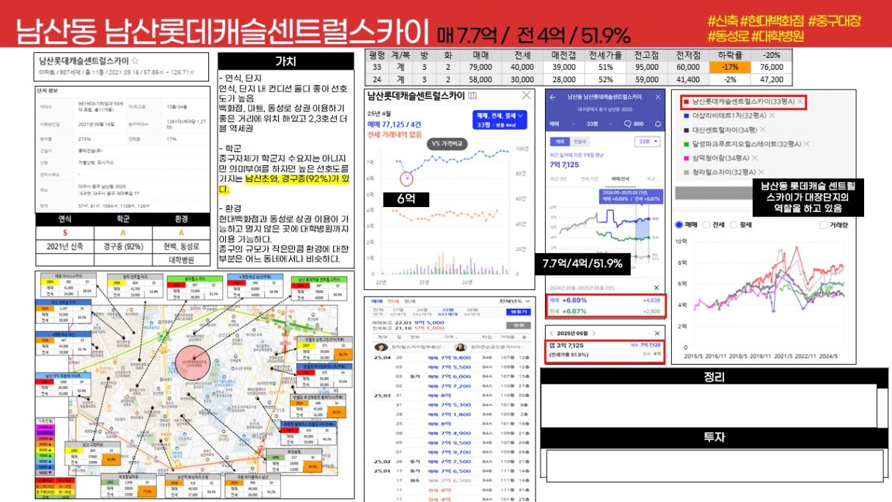Click the second agent profile photo in listings
This screenshot has height=502, width=892.
click(461, 347)
